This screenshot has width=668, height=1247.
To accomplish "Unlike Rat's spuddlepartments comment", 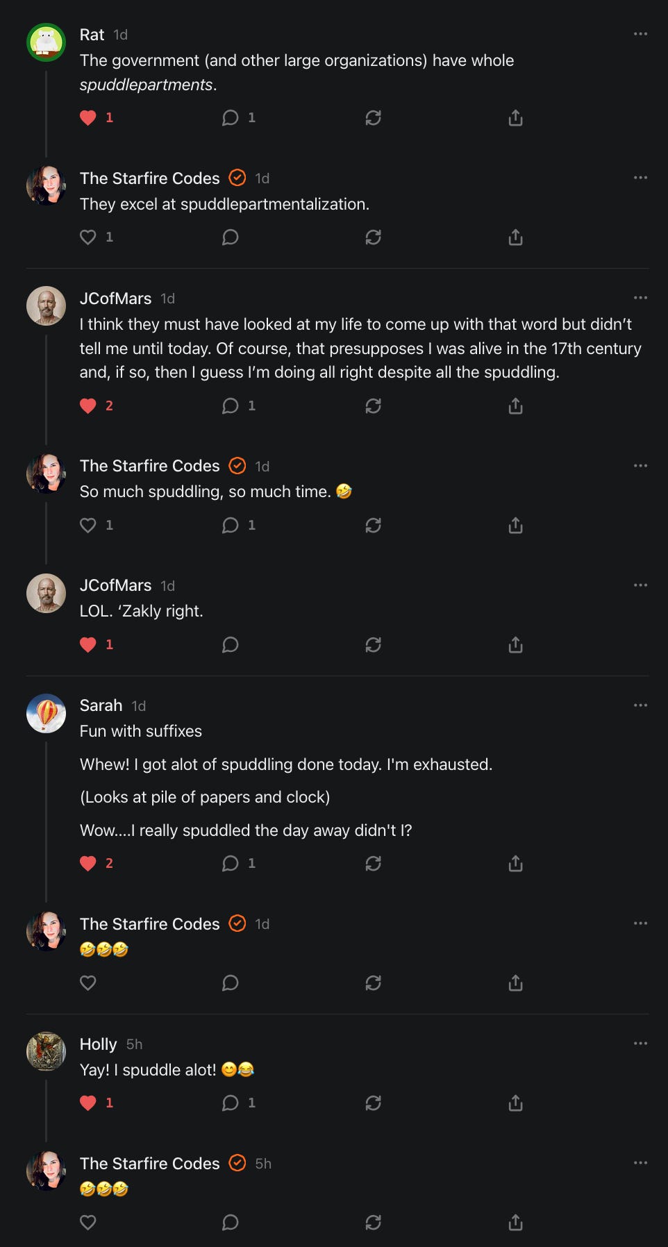I will point(88,118).
